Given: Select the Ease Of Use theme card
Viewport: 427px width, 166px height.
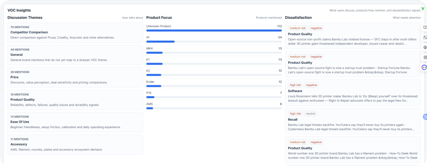Looking at the screenshot, I should tap(75, 122).
